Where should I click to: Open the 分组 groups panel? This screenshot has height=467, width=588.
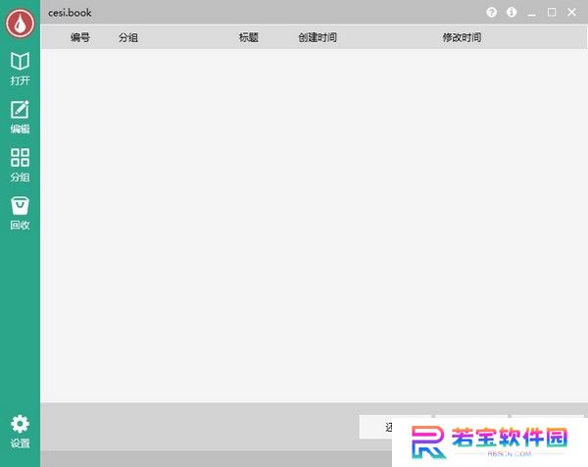(x=20, y=165)
